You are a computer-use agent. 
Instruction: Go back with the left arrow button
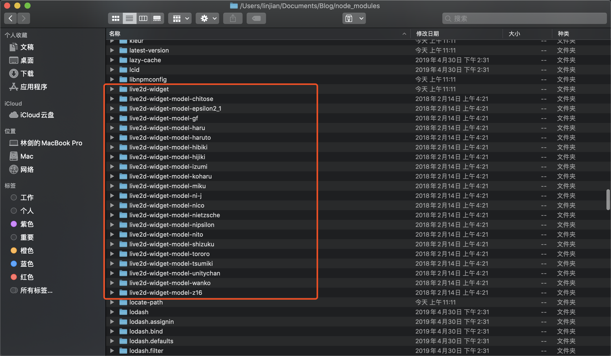(x=10, y=18)
